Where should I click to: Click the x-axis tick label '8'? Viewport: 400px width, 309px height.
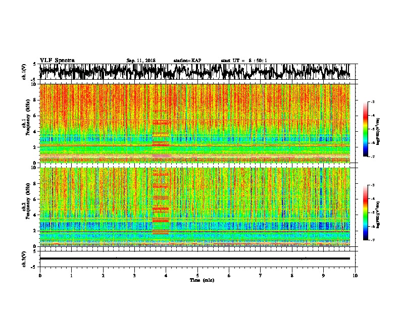[x=292, y=276]
